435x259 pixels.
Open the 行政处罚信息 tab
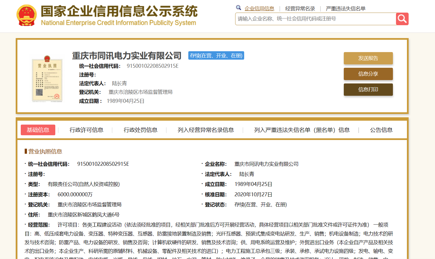(141, 130)
